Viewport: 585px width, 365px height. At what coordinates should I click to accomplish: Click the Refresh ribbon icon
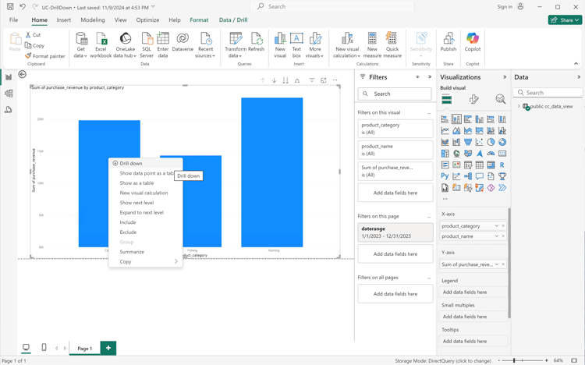point(257,42)
